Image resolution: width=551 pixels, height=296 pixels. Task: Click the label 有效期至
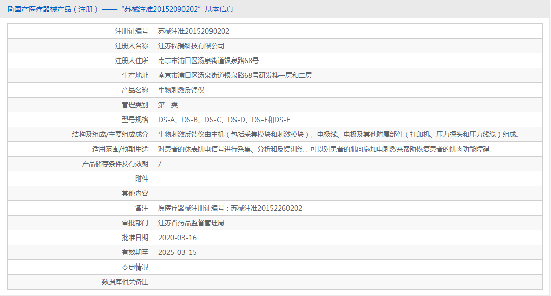[x=135, y=252]
